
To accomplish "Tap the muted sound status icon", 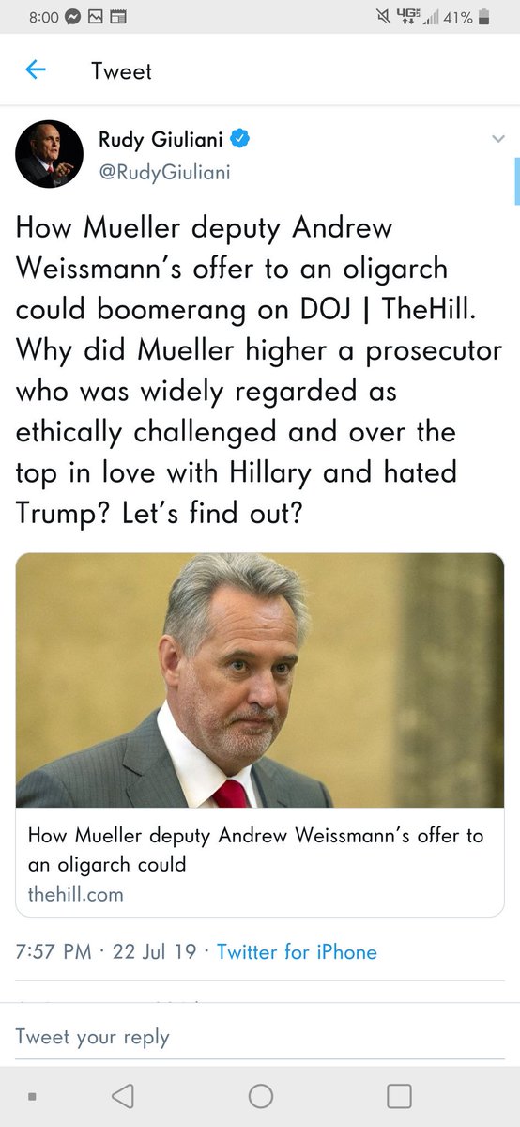I will pyautogui.click(x=382, y=17).
